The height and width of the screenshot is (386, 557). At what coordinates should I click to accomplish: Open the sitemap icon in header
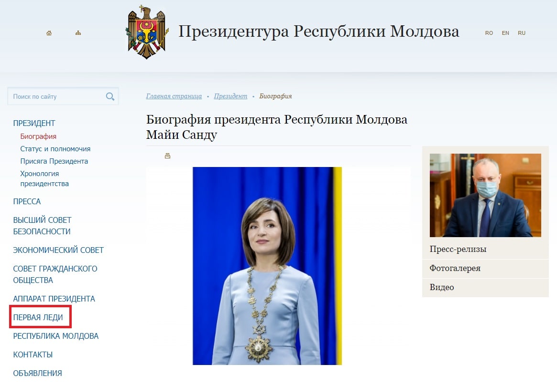[x=78, y=33]
